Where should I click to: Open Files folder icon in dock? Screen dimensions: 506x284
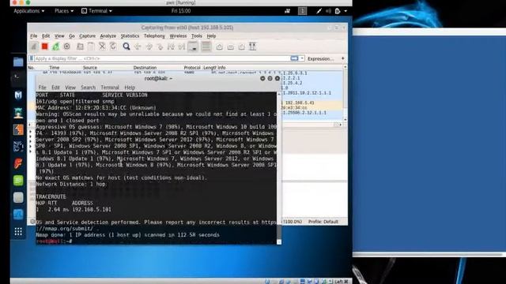pyautogui.click(x=18, y=62)
